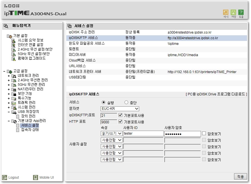The height and width of the screenshot is (184, 251).
Task: Open the fourth user row 사용안함 dropdown
Action: click(x=112, y=153)
